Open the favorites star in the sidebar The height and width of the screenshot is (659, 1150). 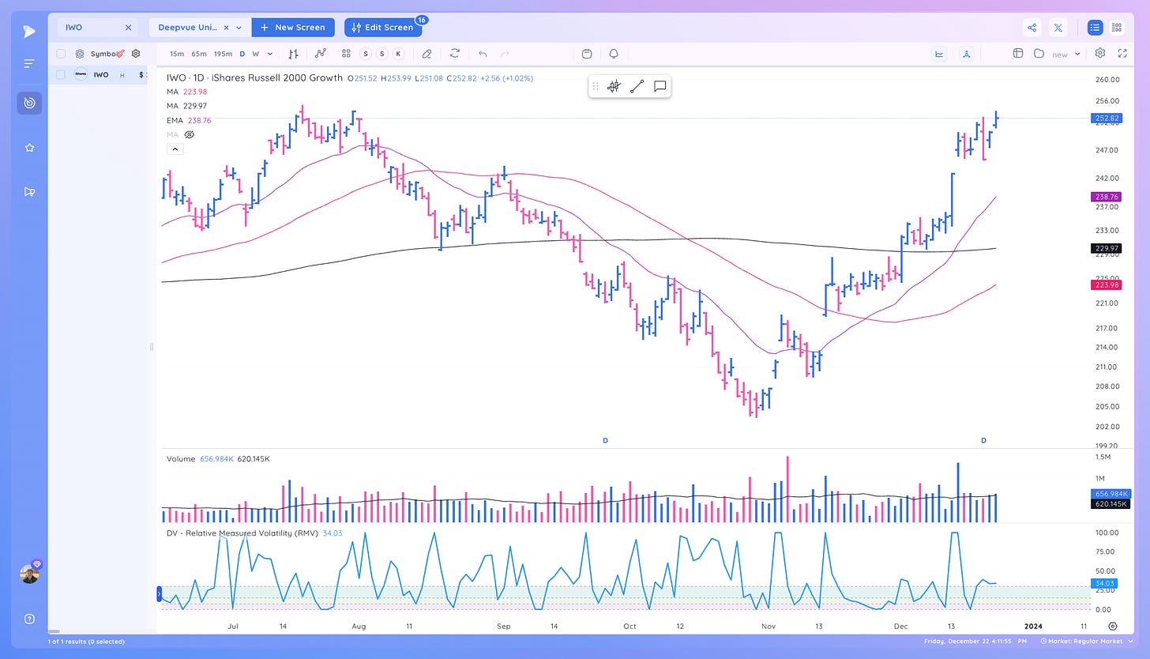pyautogui.click(x=29, y=148)
